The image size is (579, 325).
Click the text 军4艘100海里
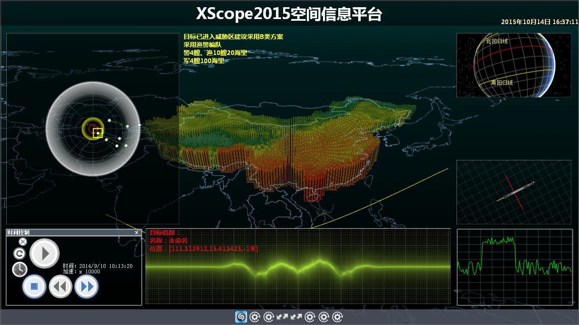pyautogui.click(x=204, y=61)
